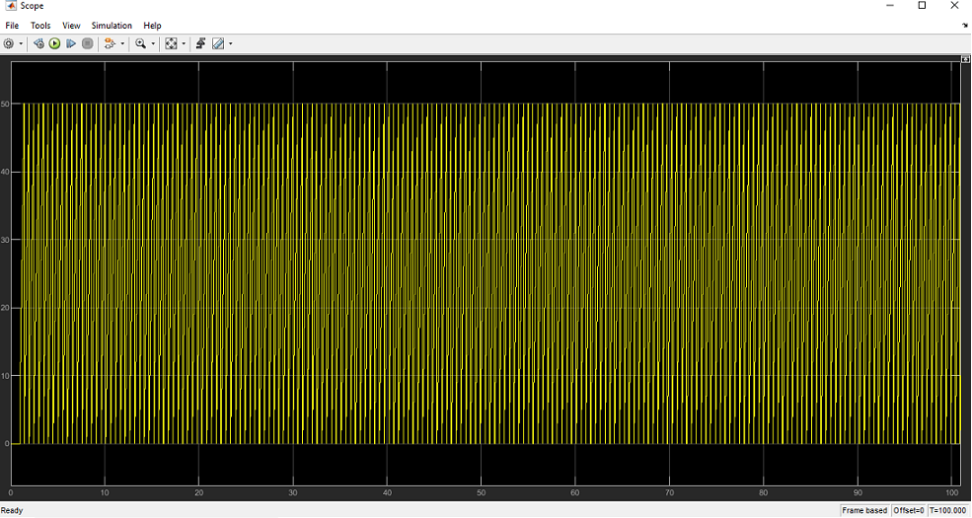Select the Zoom magnifier tool
Image resolution: width=972 pixels, height=518 pixels.
[x=141, y=43]
